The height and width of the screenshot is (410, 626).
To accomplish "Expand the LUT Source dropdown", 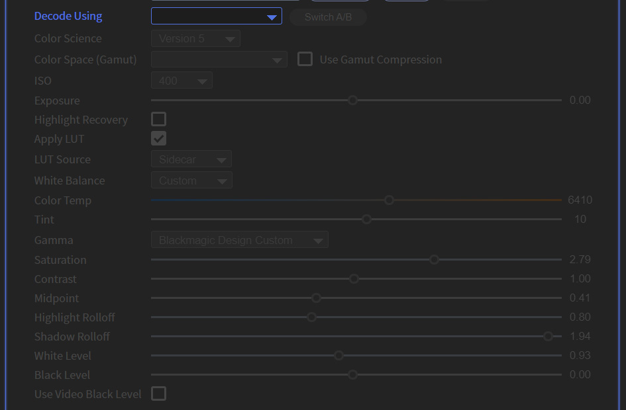I will (x=191, y=159).
